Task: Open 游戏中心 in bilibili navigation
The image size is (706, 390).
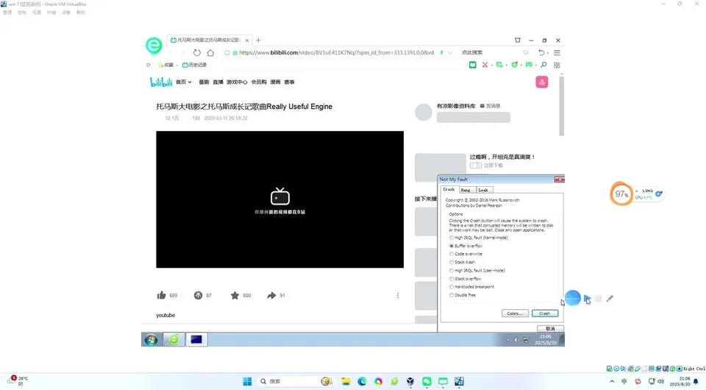Action: point(237,82)
